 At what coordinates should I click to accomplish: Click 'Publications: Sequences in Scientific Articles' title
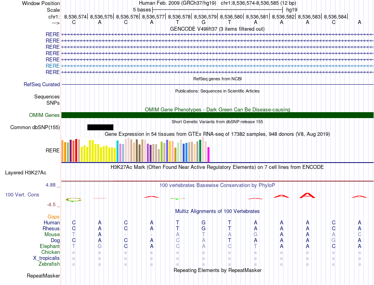[217, 91]
